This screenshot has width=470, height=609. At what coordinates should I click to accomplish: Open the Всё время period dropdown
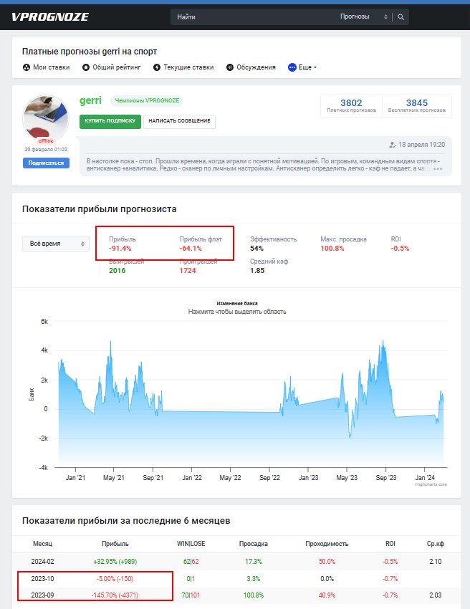click(x=55, y=244)
